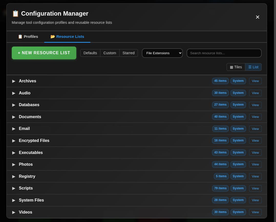
Task: Expand the Audio row
Action: point(14,93)
